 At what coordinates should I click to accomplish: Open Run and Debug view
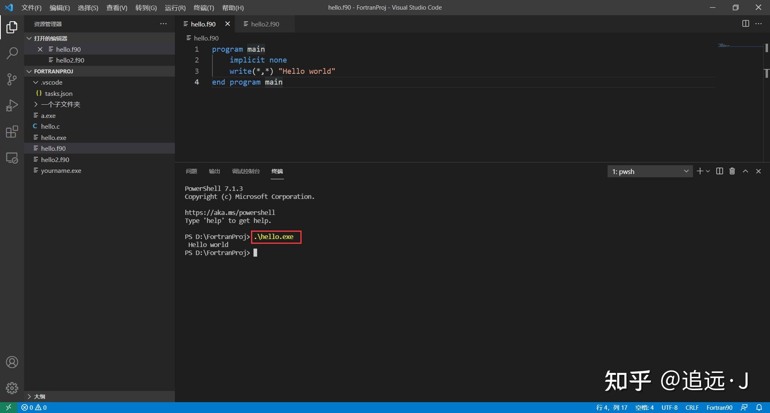point(12,105)
